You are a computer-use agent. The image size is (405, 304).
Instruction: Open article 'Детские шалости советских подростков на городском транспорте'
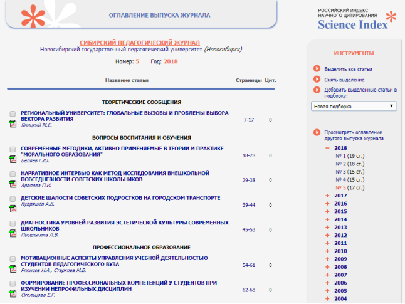(x=120, y=198)
